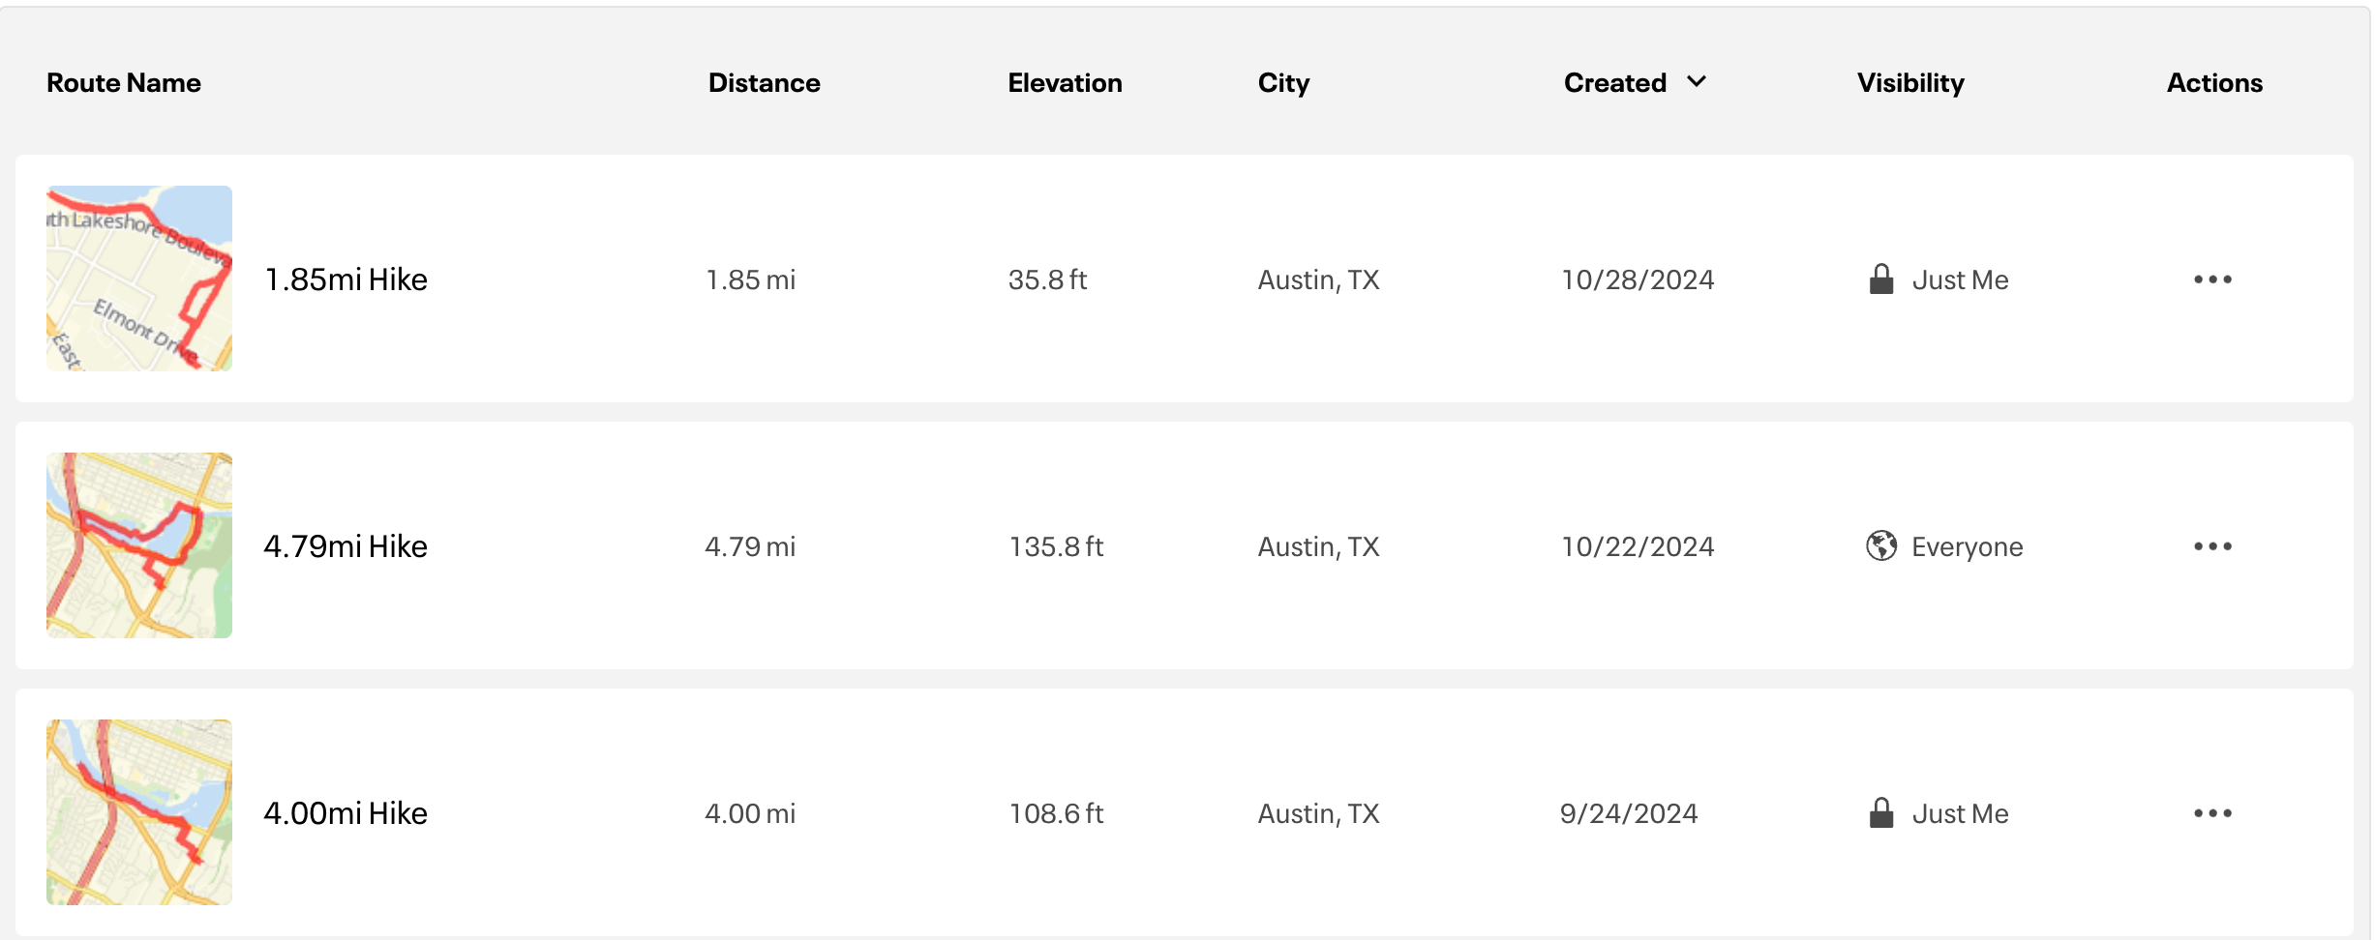Screen dimensions: 2375x940
Task: Click the Everyone visibility label
Action: (1967, 547)
